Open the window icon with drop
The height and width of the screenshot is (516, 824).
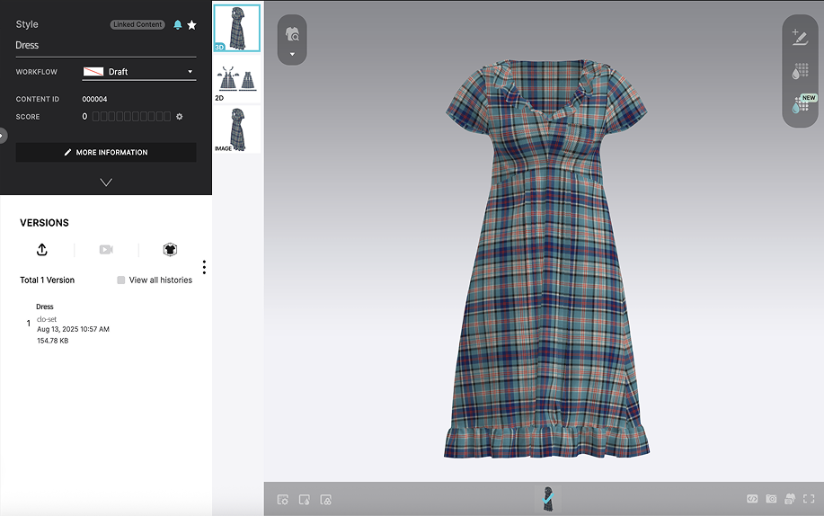point(305,500)
